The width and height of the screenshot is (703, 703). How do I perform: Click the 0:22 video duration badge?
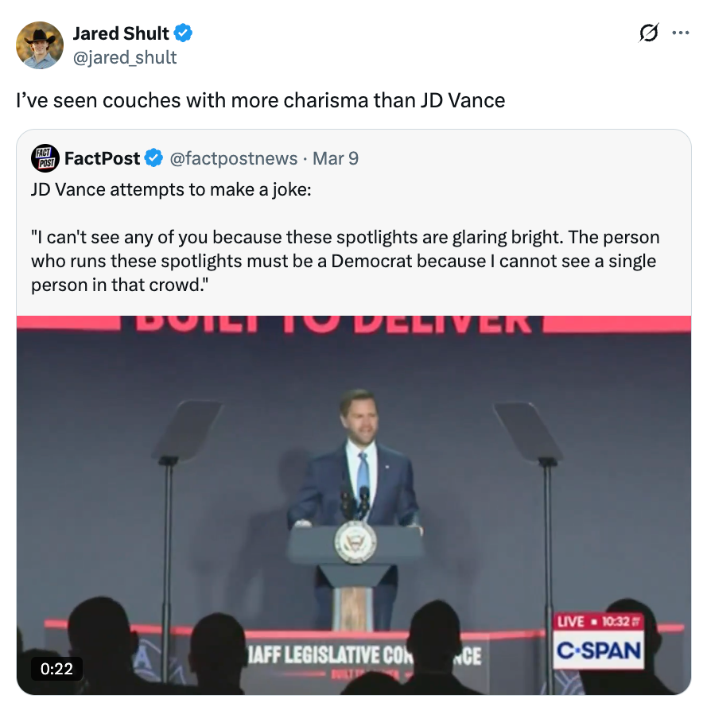coord(57,670)
